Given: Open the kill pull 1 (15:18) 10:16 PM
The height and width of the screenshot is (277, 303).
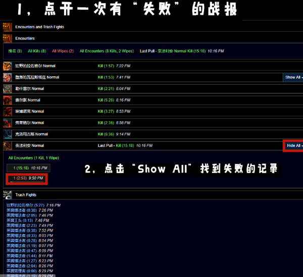Looking at the screenshot, I should point(28,168).
